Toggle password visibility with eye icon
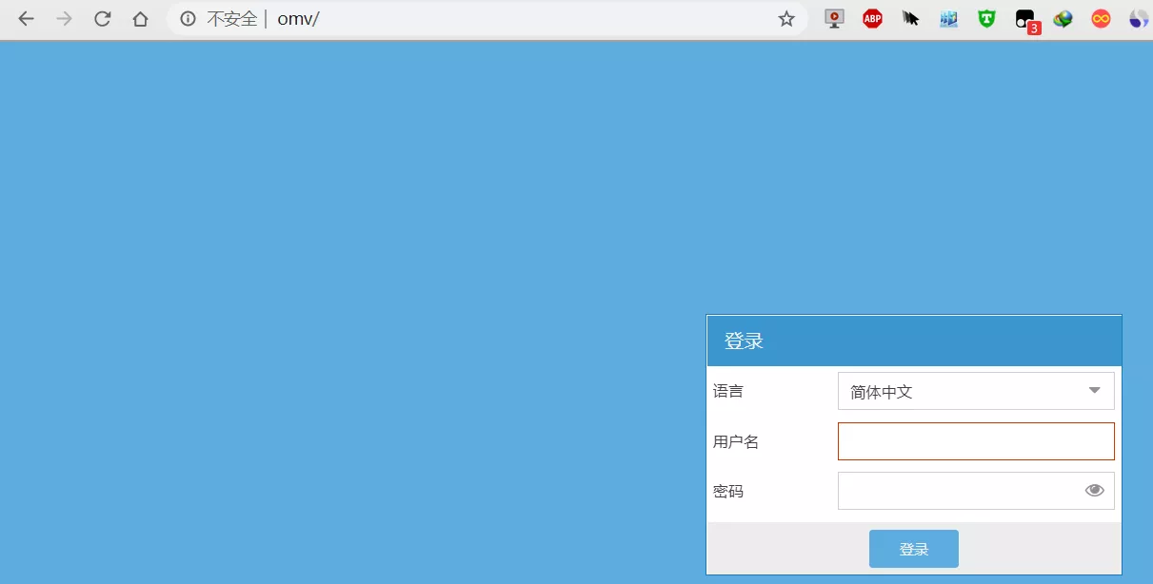The image size is (1153, 584). click(1094, 491)
